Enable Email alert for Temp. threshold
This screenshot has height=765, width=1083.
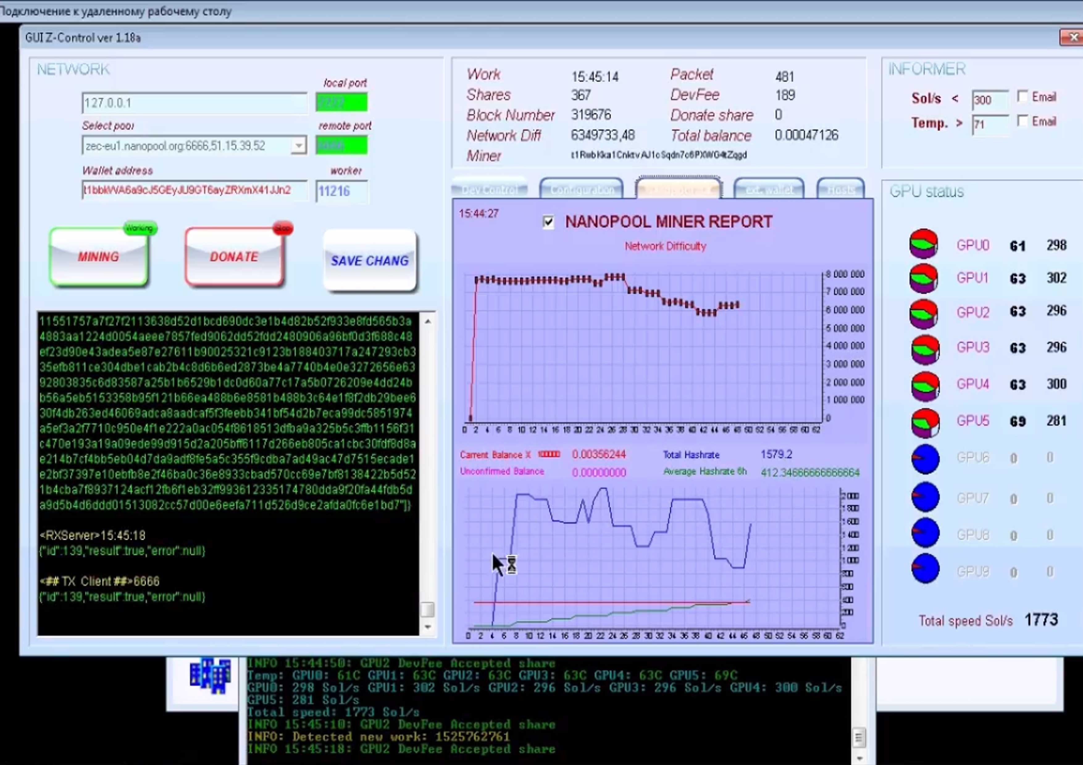click(1022, 121)
